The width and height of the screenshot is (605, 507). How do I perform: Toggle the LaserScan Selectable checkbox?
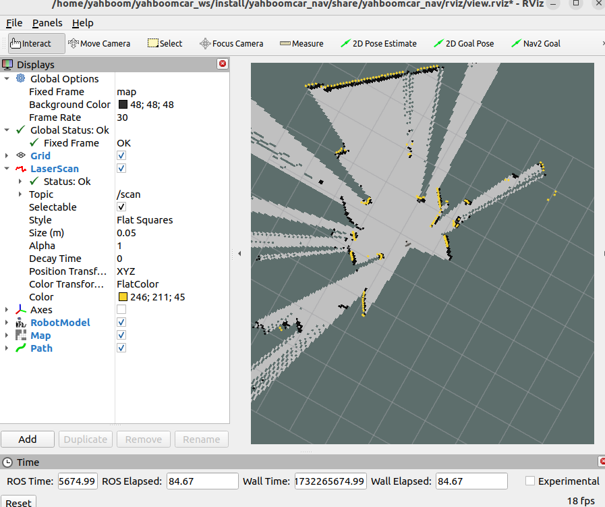coord(121,207)
